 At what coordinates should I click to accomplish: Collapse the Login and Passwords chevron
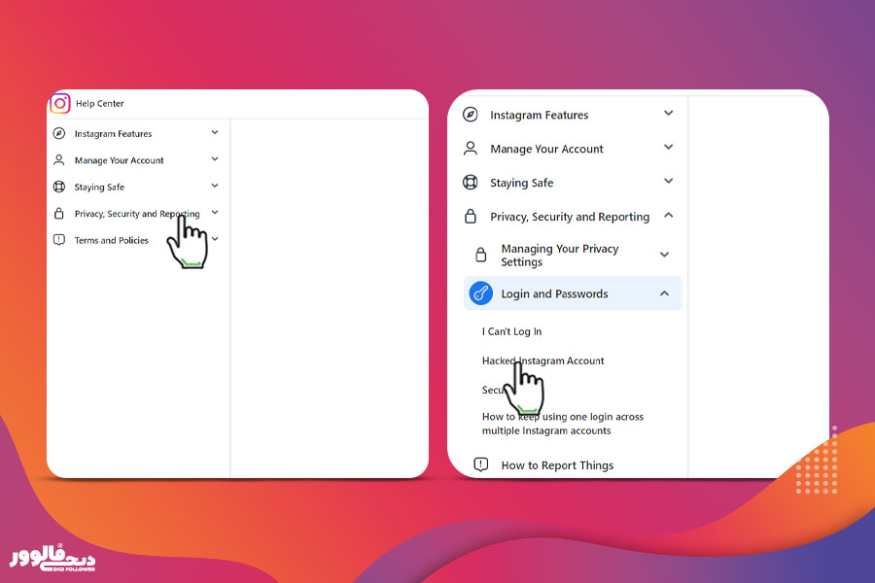(664, 292)
